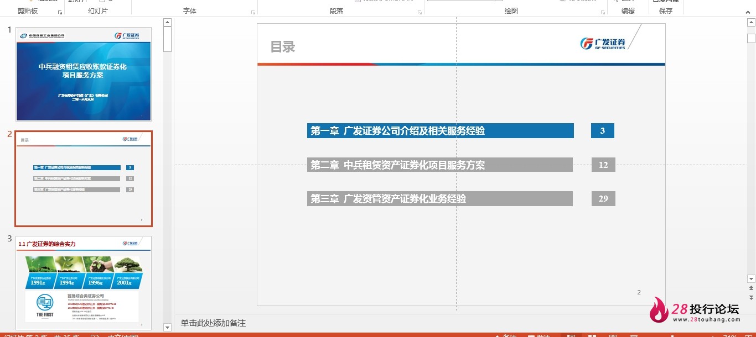
Task: Click the 段落 group label
Action: tap(336, 11)
